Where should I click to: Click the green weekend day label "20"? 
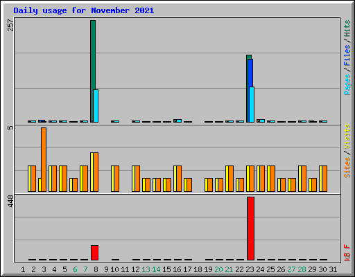[218, 269]
